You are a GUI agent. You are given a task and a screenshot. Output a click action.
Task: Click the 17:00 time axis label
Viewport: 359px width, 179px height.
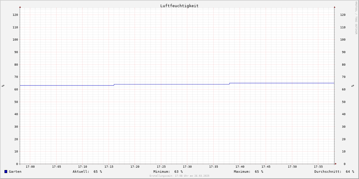coord(30,167)
